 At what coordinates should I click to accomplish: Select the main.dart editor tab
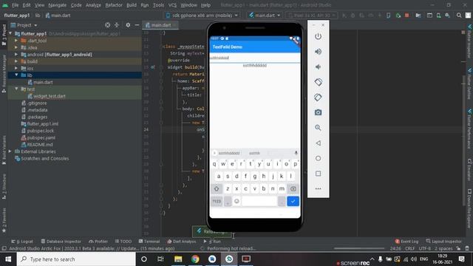click(160, 25)
